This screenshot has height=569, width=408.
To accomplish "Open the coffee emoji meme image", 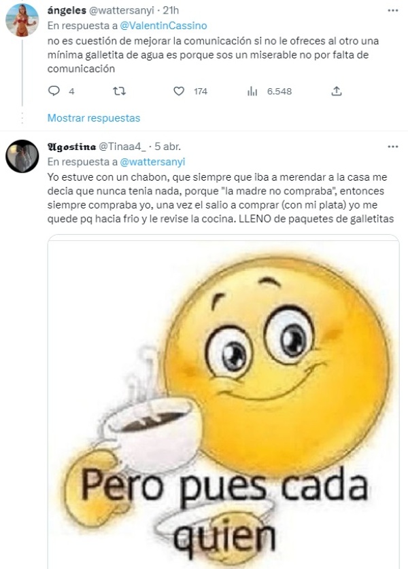I will click(x=224, y=402).
